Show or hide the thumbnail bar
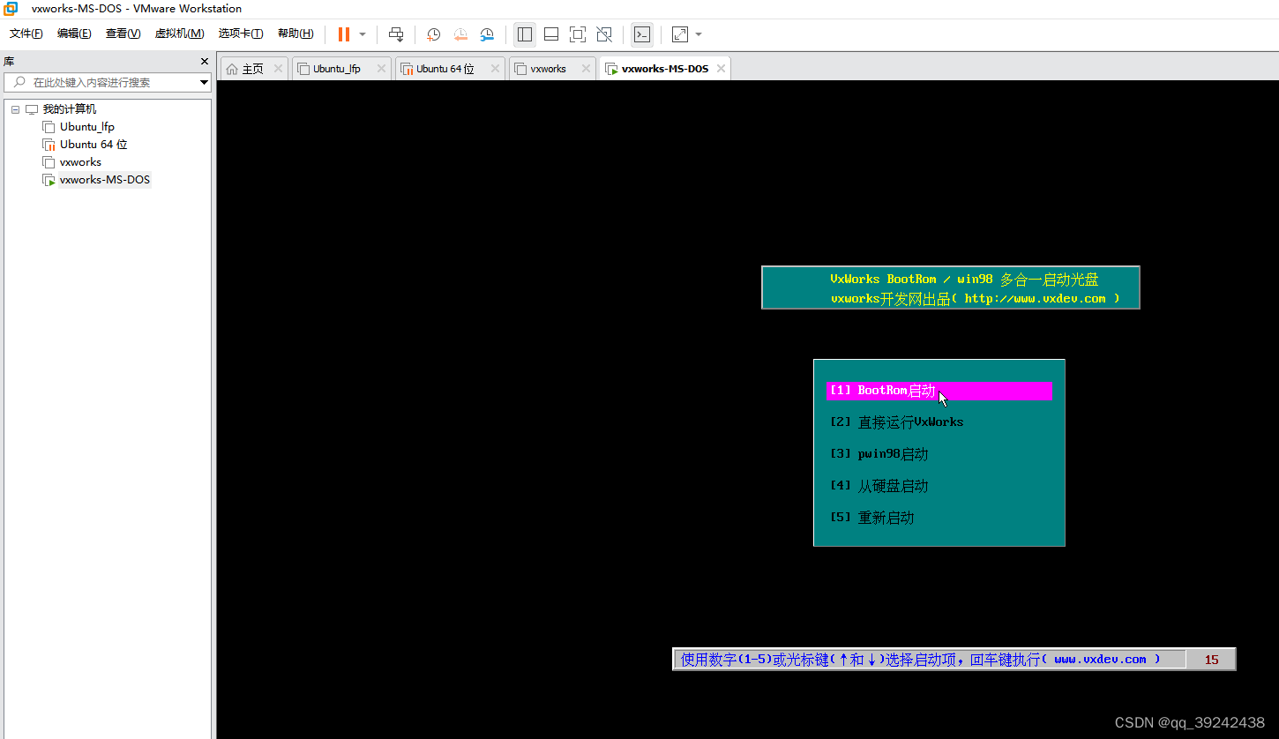This screenshot has width=1279, height=739. pyautogui.click(x=551, y=34)
